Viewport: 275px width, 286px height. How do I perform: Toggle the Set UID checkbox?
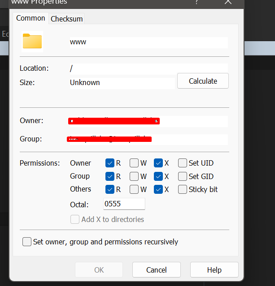[x=183, y=163]
